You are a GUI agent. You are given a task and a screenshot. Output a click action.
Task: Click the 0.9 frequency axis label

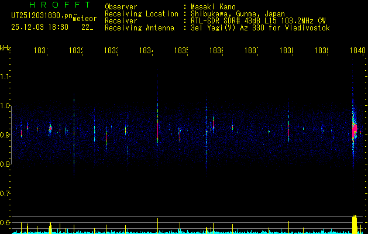(6, 135)
